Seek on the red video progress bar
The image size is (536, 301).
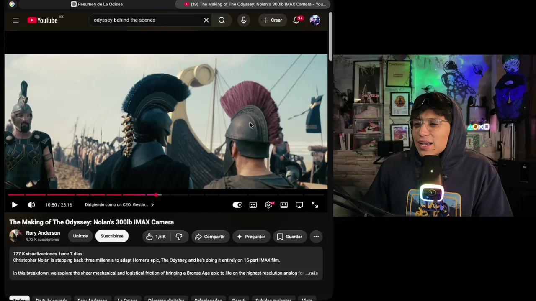click(166, 195)
